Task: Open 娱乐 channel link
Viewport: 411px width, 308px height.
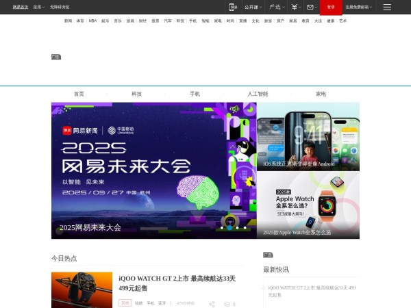Action: [x=105, y=21]
